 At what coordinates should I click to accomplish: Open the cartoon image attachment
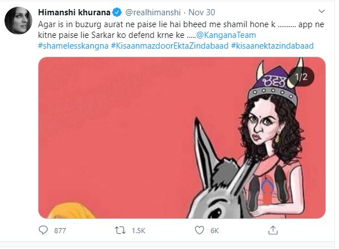(182, 138)
